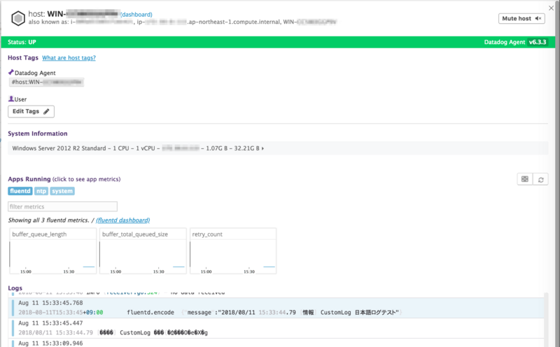560x347 pixels.
Task: Open buffer_total_queued_size graph
Action: [143, 251]
